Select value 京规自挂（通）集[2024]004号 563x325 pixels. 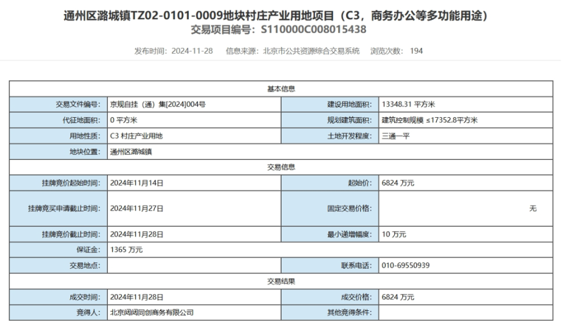point(158,104)
